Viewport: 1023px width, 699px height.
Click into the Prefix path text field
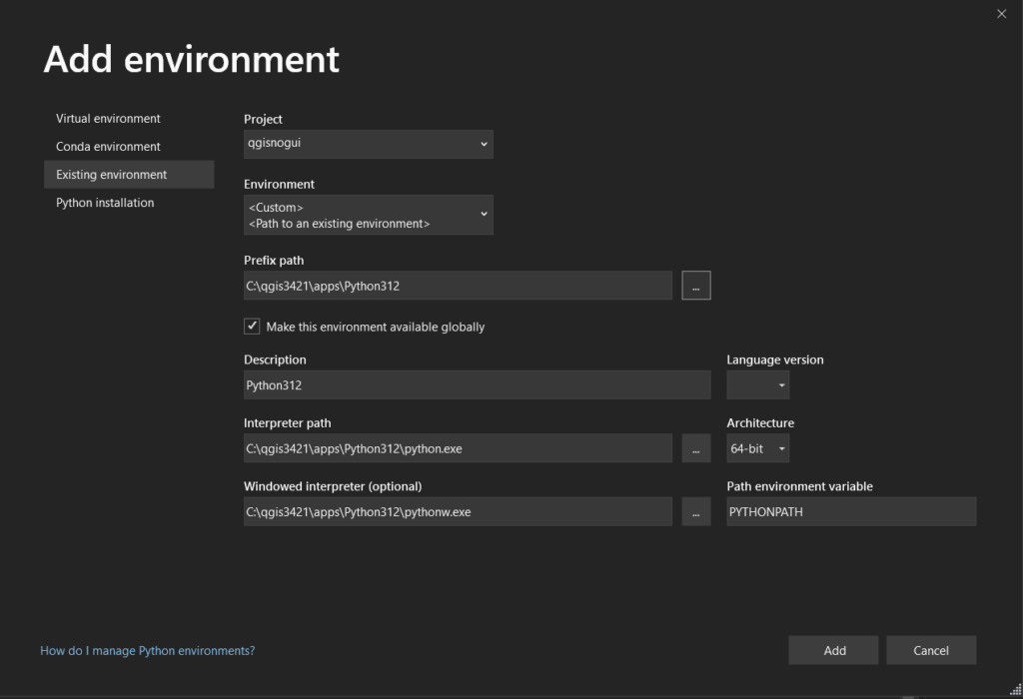pyautogui.click(x=458, y=286)
